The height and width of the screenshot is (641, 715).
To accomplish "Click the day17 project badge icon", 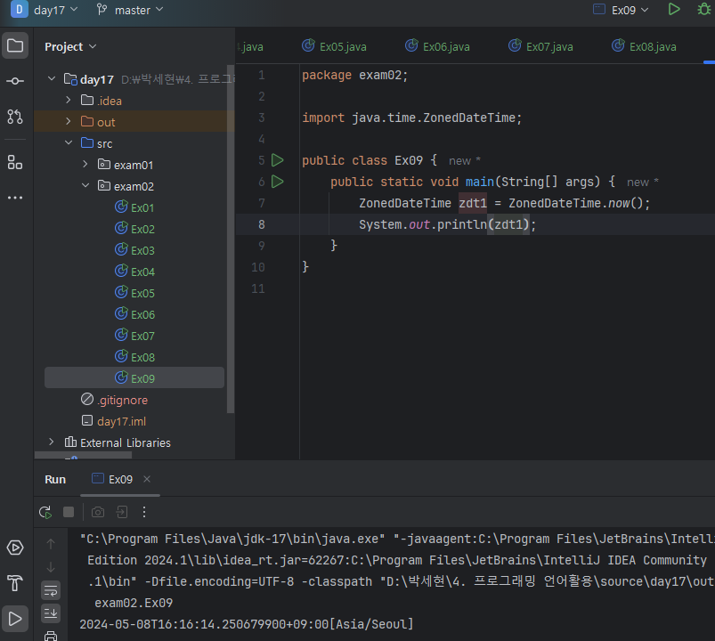I will 20,10.
